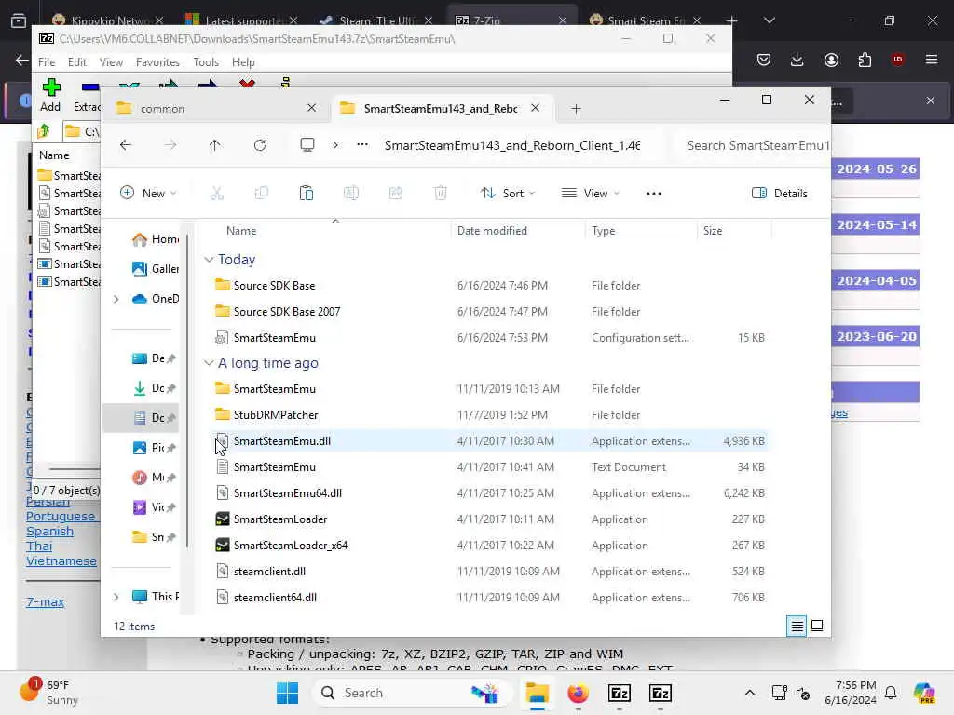This screenshot has height=715, width=954.
Task: Select the SmartSteamLoader_x64 application
Action: [490, 546]
